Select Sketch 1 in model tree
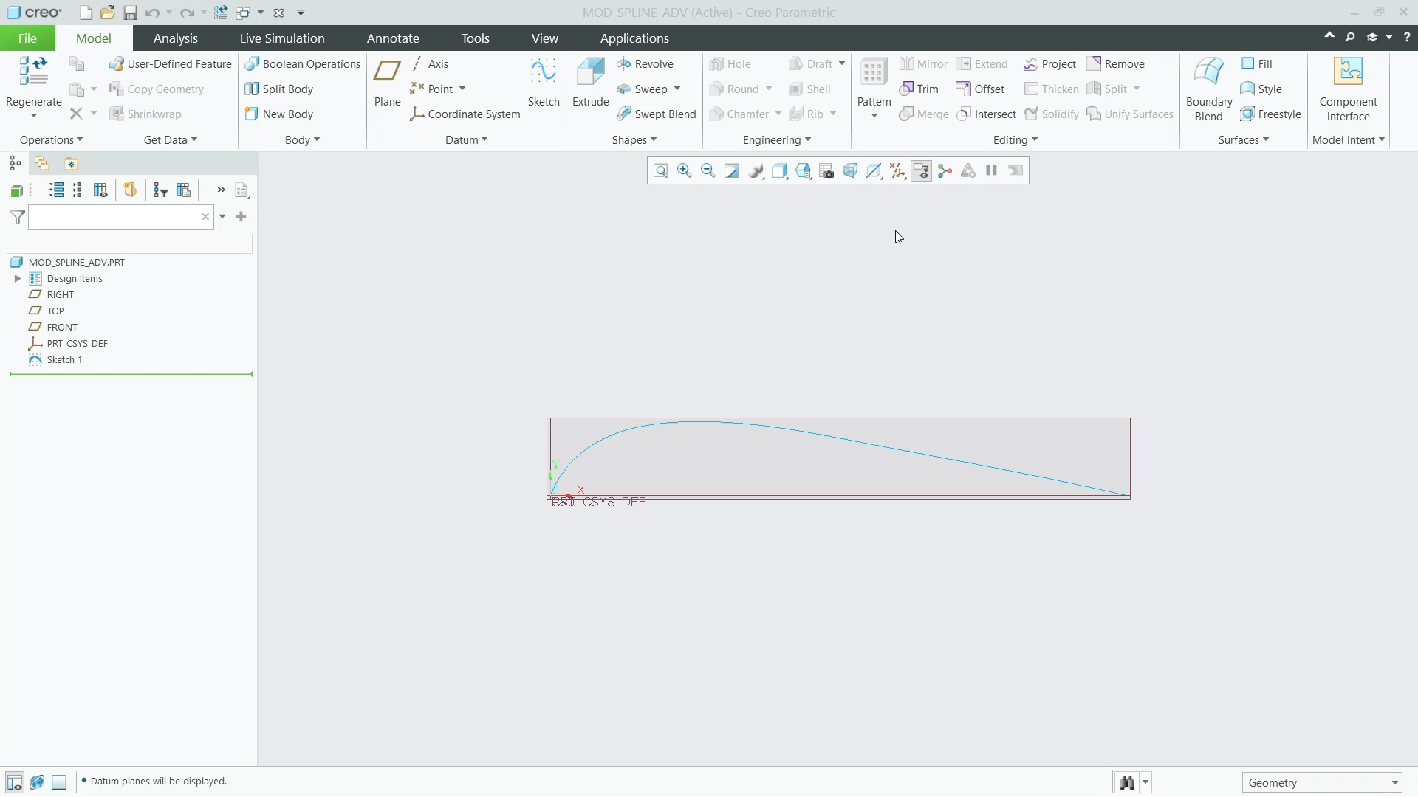The height and width of the screenshot is (797, 1418). [x=56, y=360]
